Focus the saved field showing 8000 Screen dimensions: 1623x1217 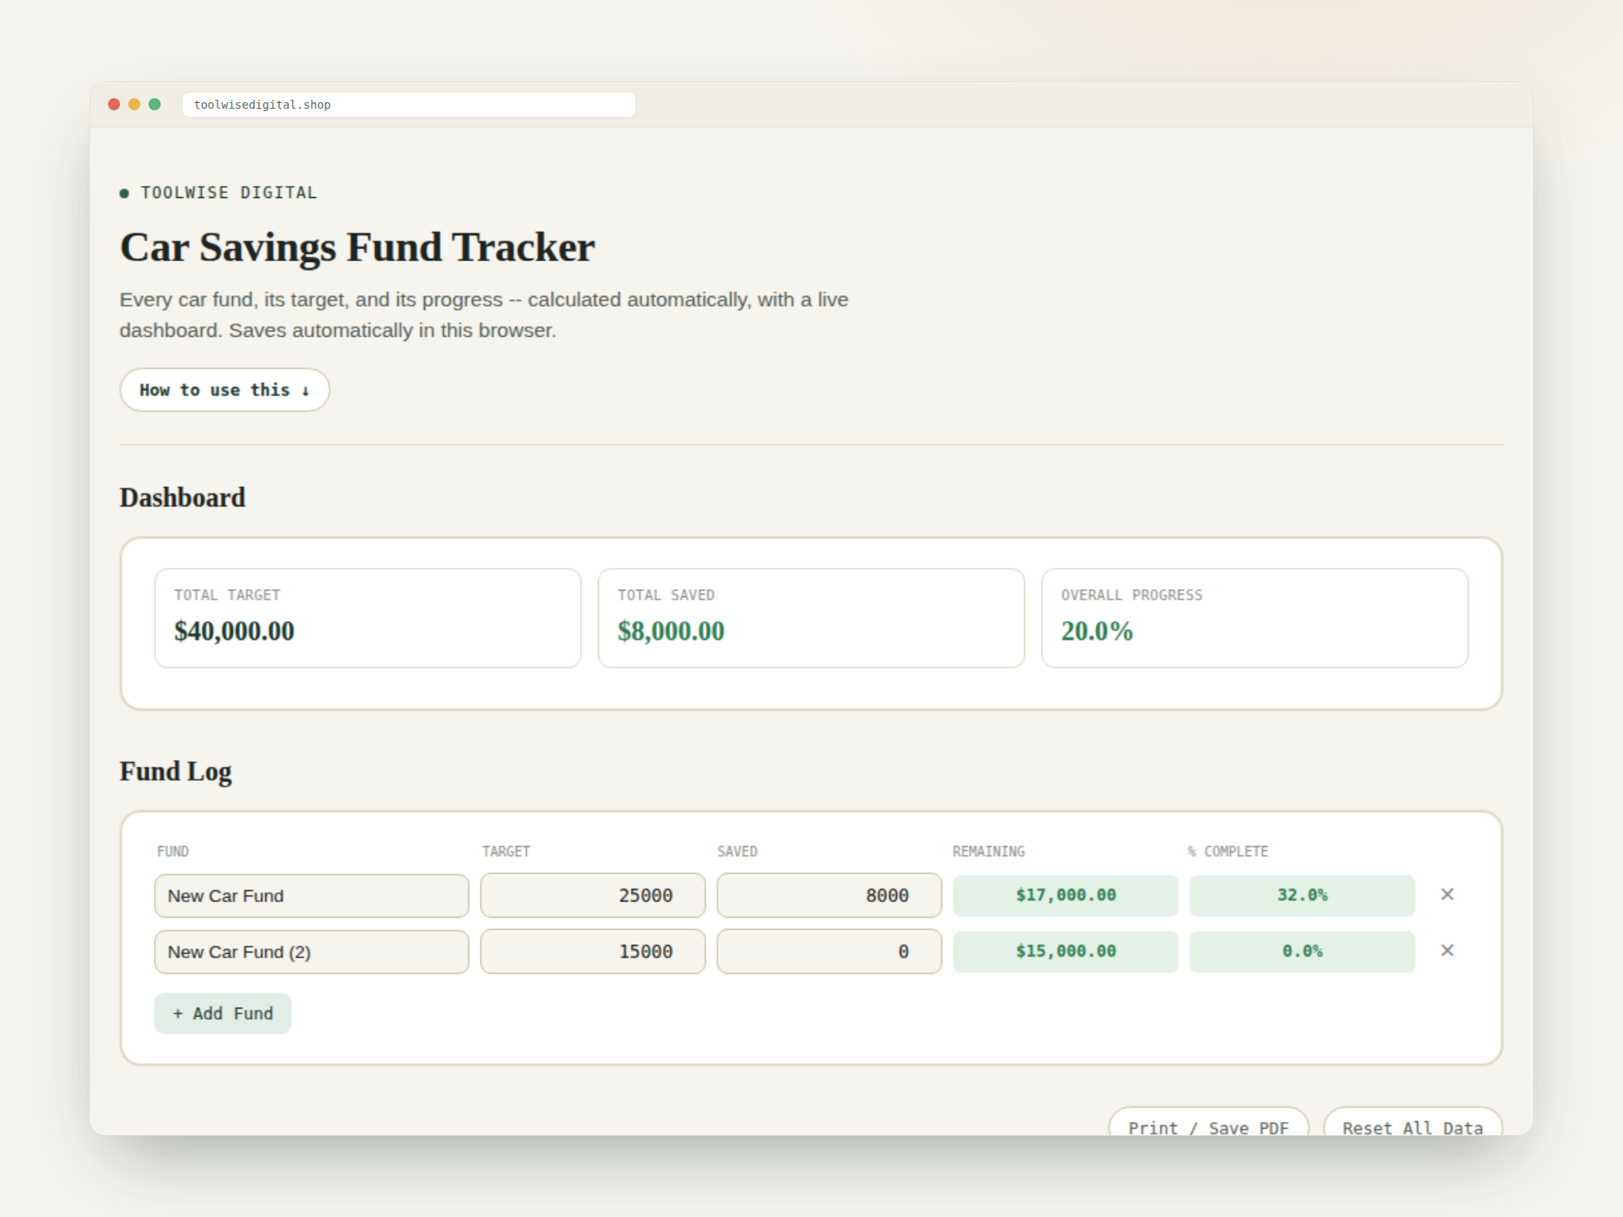point(829,896)
